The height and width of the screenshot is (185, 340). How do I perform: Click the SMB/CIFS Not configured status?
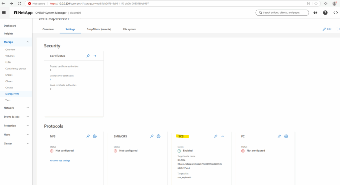coord(128,150)
